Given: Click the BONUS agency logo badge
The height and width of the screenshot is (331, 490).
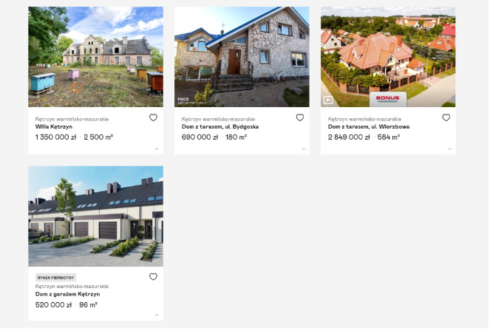Looking at the screenshot, I should coord(388,99).
